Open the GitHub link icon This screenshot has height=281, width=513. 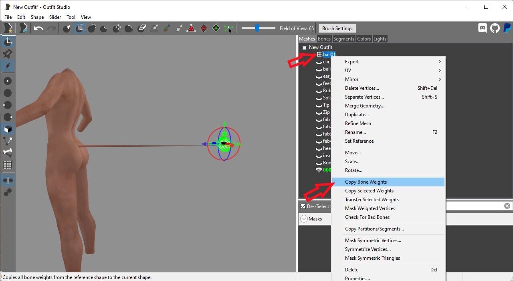(x=495, y=28)
